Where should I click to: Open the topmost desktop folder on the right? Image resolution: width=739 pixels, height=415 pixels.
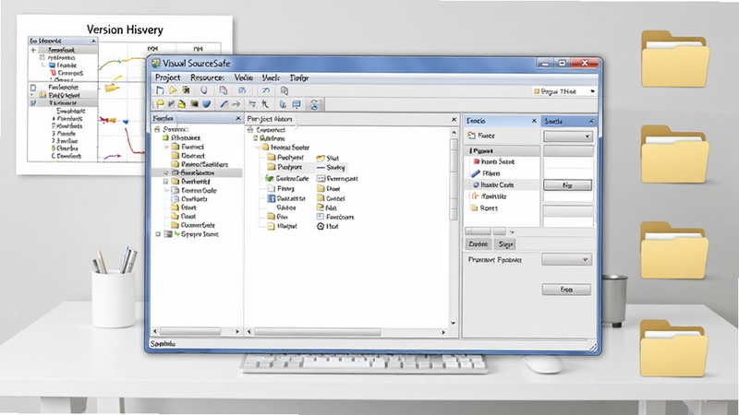(x=675, y=59)
